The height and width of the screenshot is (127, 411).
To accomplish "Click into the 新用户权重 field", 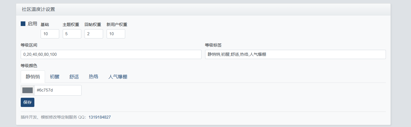I will pos(116,34).
